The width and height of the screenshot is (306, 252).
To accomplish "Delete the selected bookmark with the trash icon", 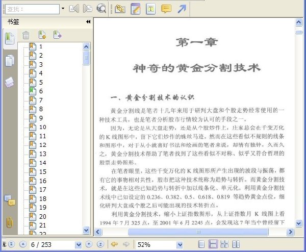I will pyautogui.click(x=26, y=35).
